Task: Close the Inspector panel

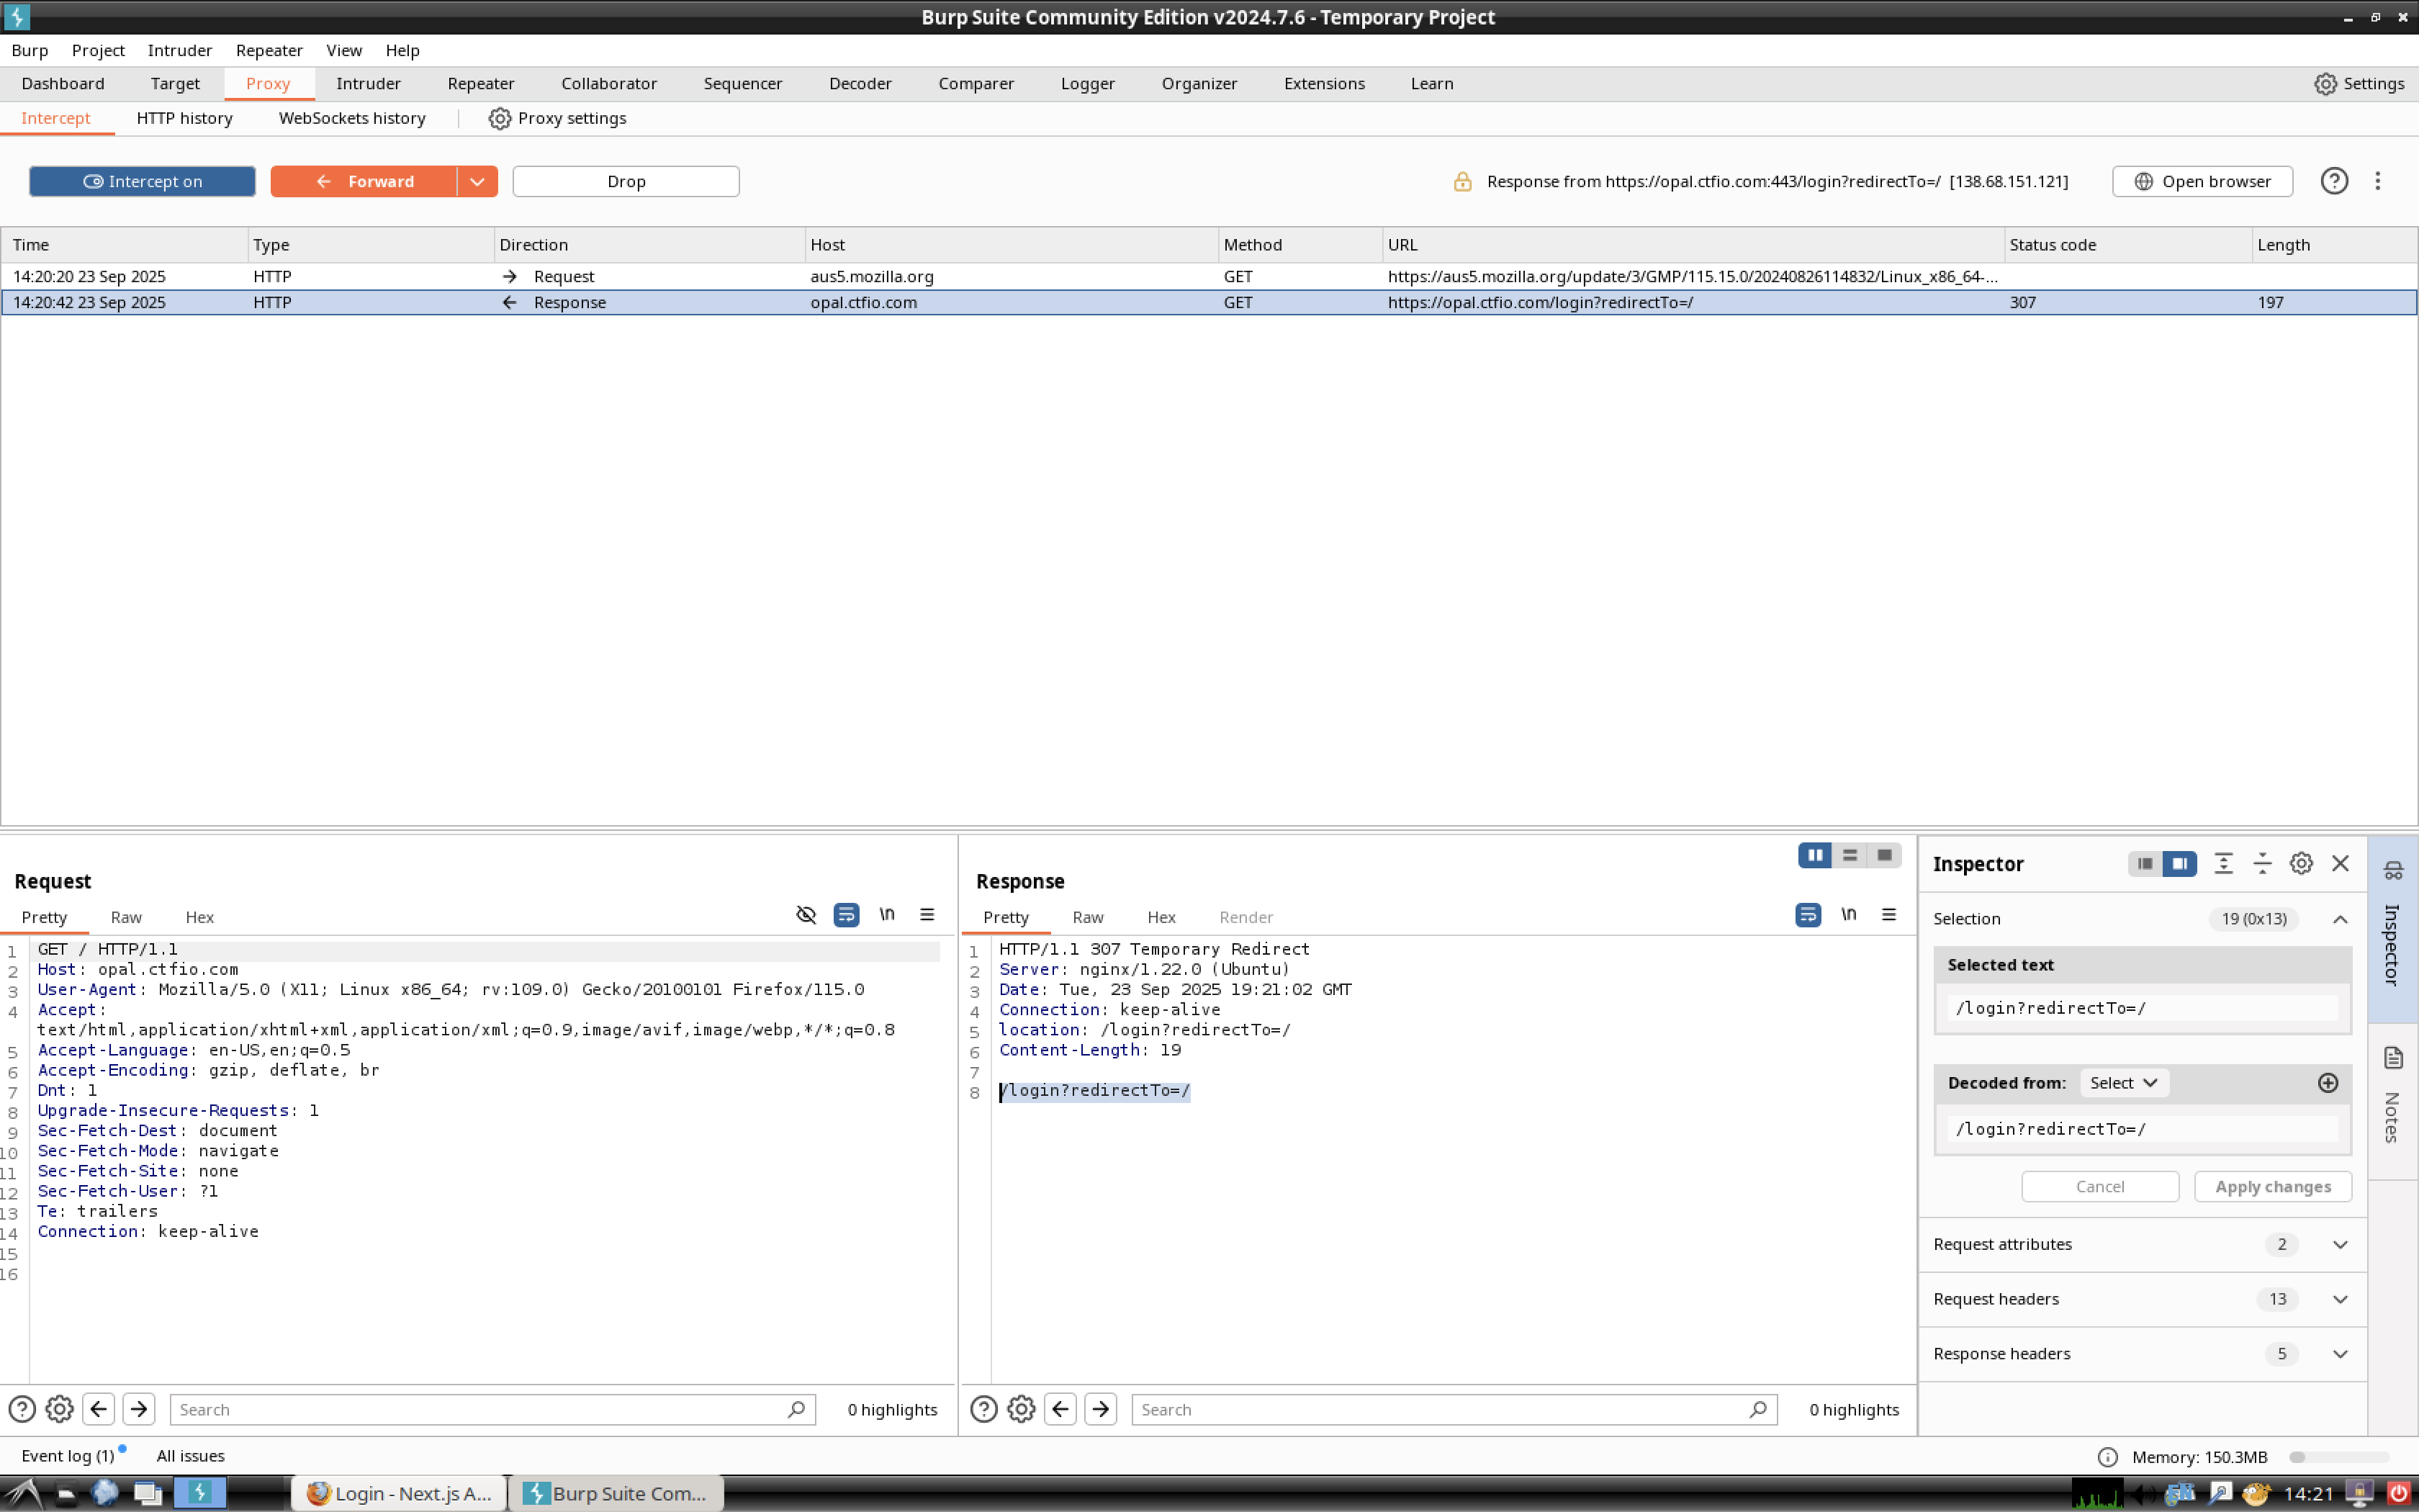Action: [2340, 863]
